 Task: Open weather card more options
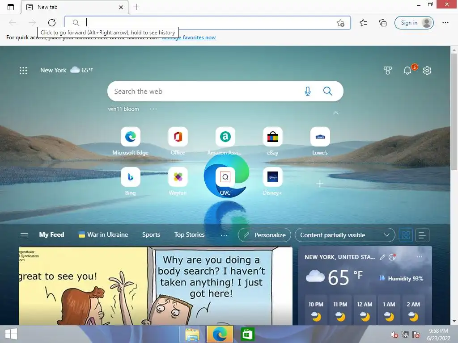(x=420, y=257)
